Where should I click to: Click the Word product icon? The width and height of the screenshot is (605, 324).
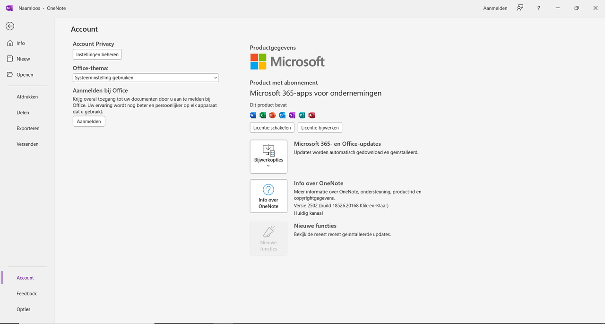(x=253, y=115)
